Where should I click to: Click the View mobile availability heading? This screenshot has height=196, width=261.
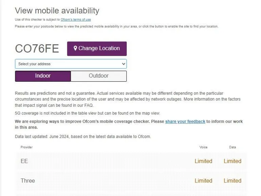[57, 11]
